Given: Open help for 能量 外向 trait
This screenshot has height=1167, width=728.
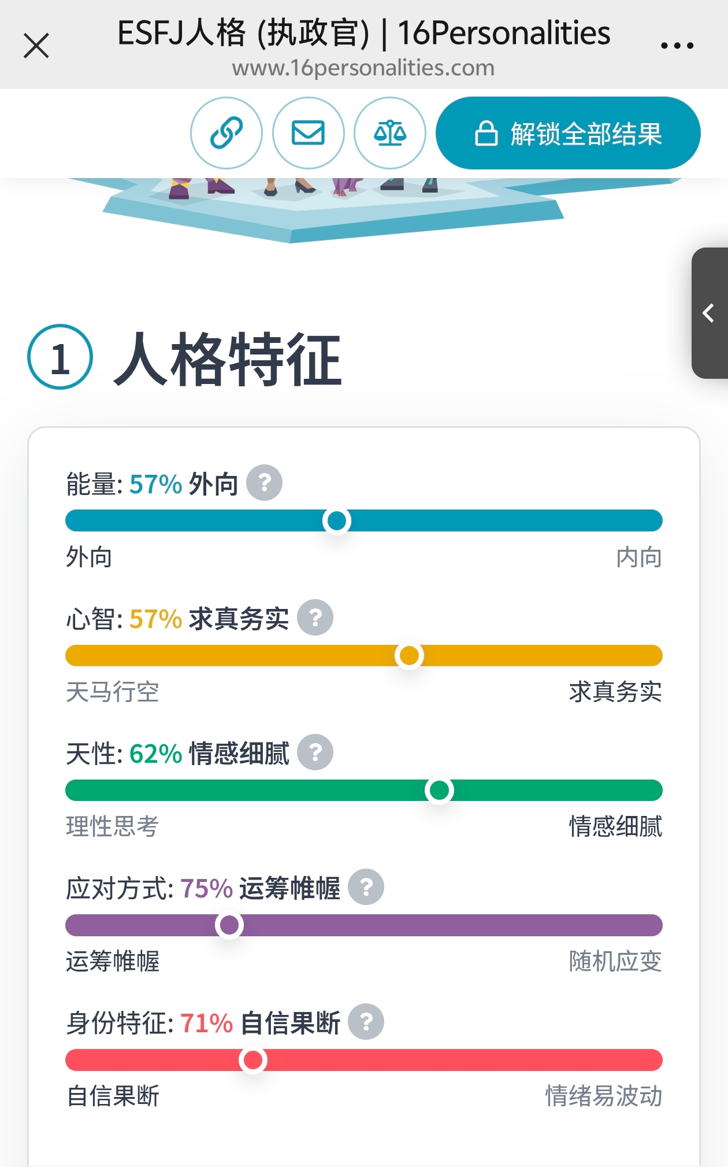Looking at the screenshot, I should (x=265, y=482).
